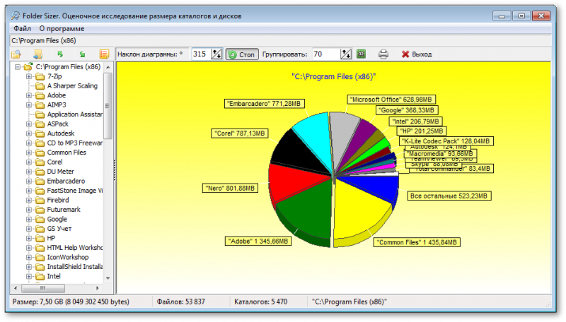
Task: Click the "Adobe" 1 345,66MB label
Action: coord(258,241)
